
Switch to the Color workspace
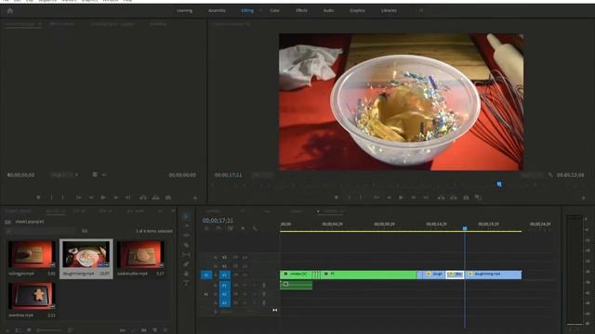(274, 10)
